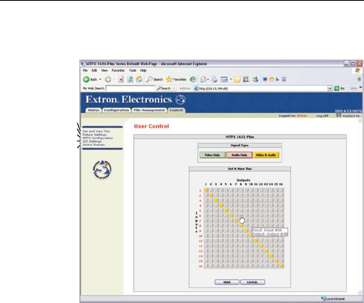Click the Mail envelope icon

pyautogui.click(x=203, y=79)
